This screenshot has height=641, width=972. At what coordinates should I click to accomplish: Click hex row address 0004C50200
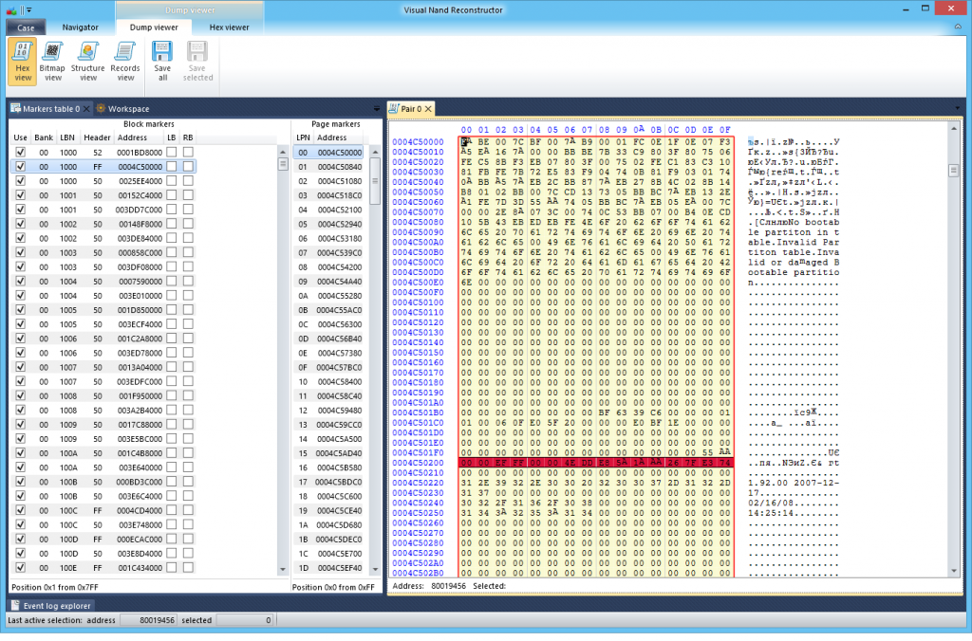coord(418,463)
